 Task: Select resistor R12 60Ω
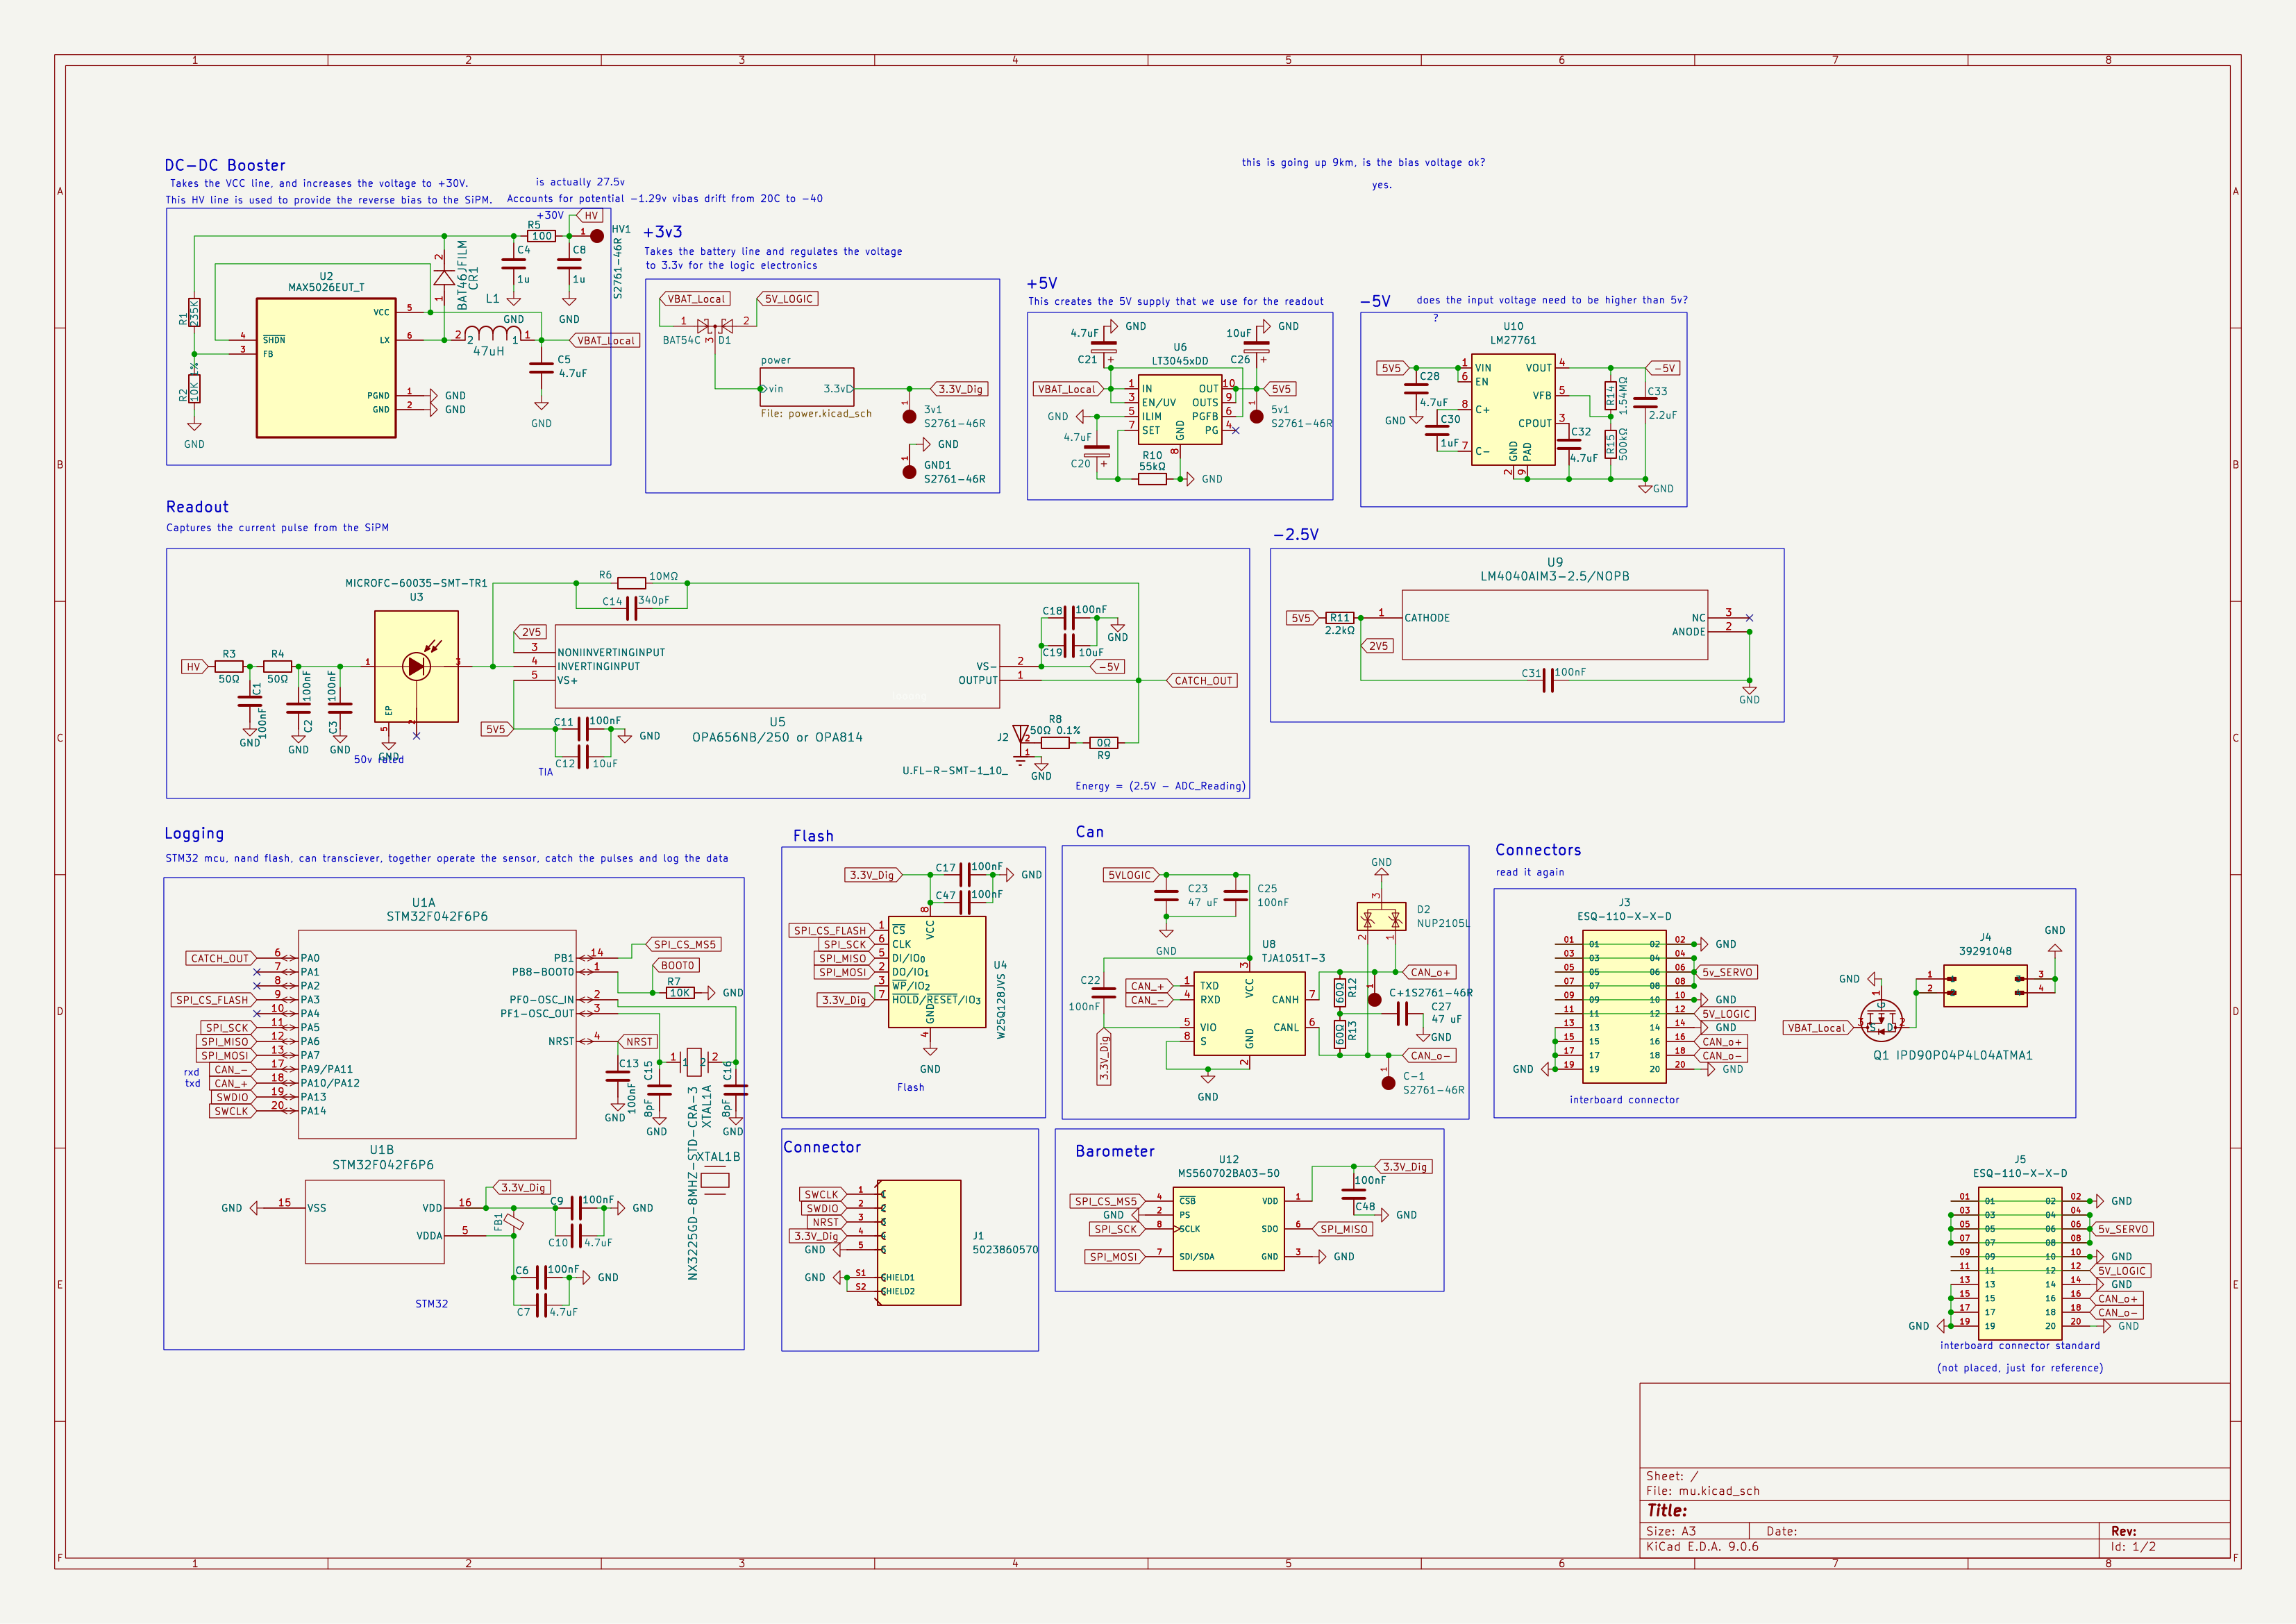pyautogui.click(x=1340, y=992)
